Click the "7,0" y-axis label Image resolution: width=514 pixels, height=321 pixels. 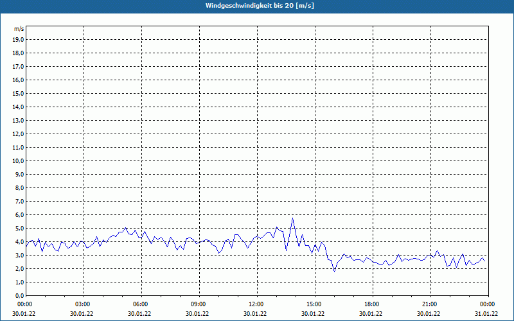[19, 201]
